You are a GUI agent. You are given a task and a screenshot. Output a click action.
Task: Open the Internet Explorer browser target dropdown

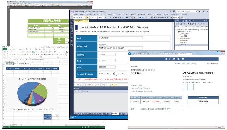pos(168,17)
